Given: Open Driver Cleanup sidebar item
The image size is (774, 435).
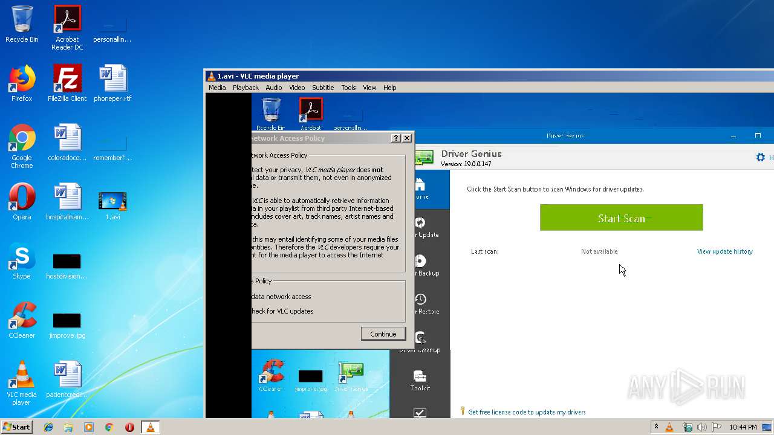Looking at the screenshot, I should coord(420,342).
